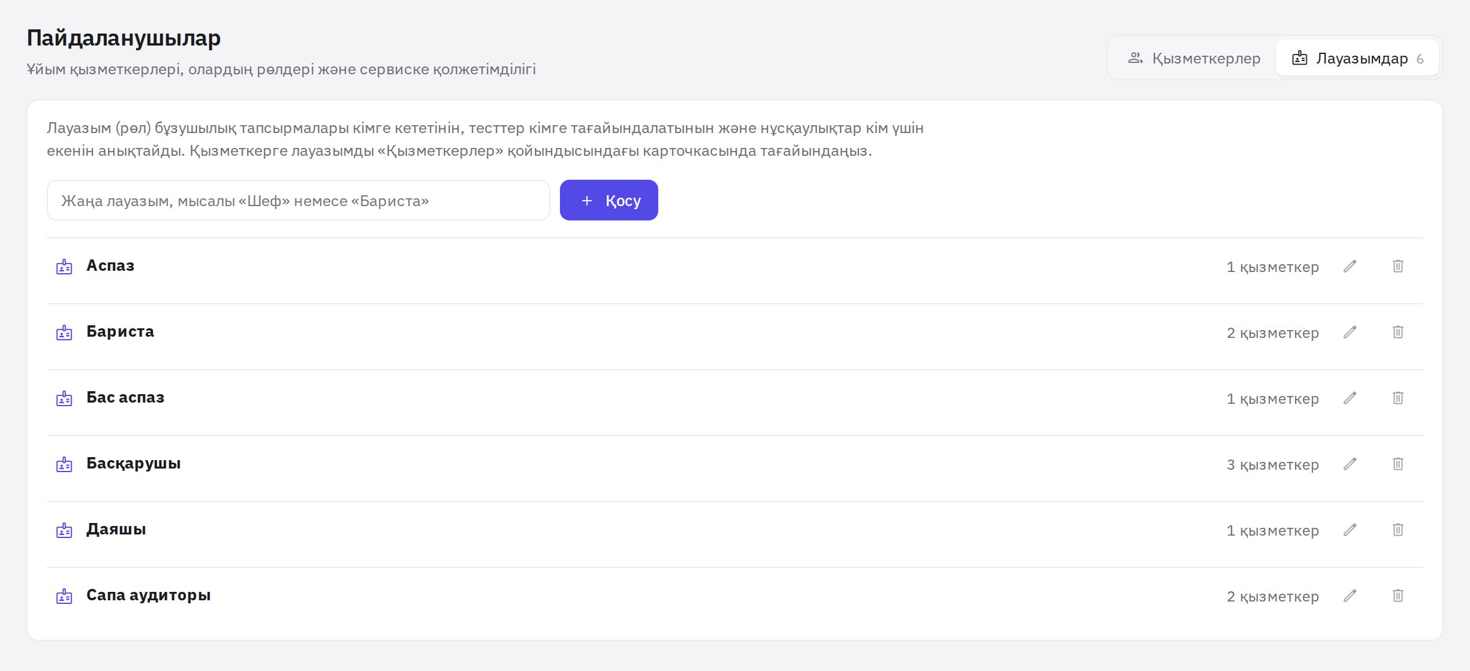The height and width of the screenshot is (671, 1470).
Task: Focus the new role name input field
Action: click(x=299, y=200)
